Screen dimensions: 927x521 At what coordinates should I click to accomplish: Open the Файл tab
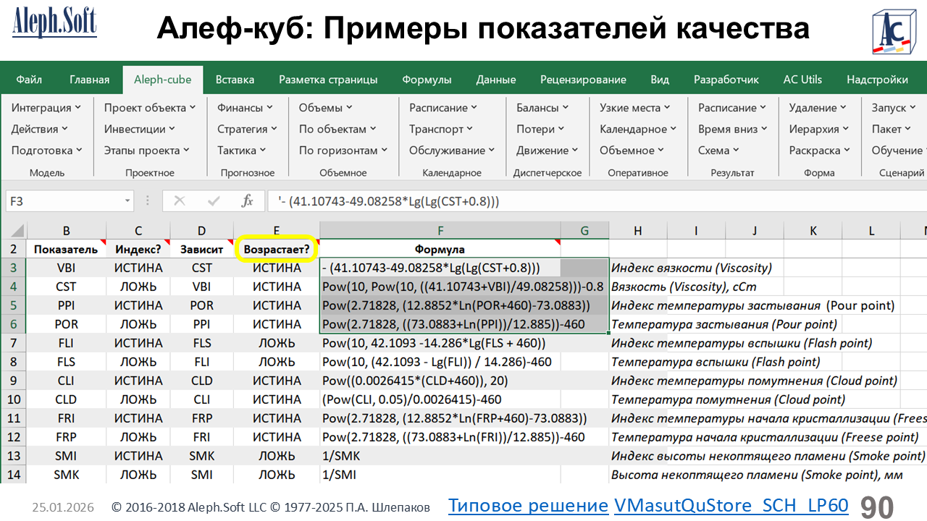[29, 80]
